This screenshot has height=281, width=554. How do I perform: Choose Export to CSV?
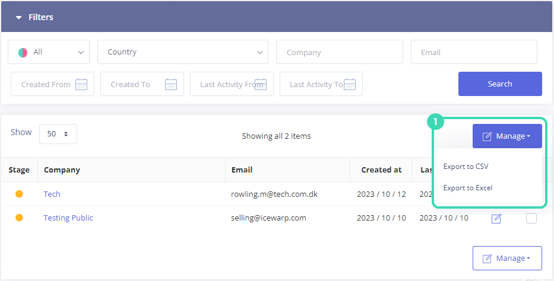click(x=466, y=167)
